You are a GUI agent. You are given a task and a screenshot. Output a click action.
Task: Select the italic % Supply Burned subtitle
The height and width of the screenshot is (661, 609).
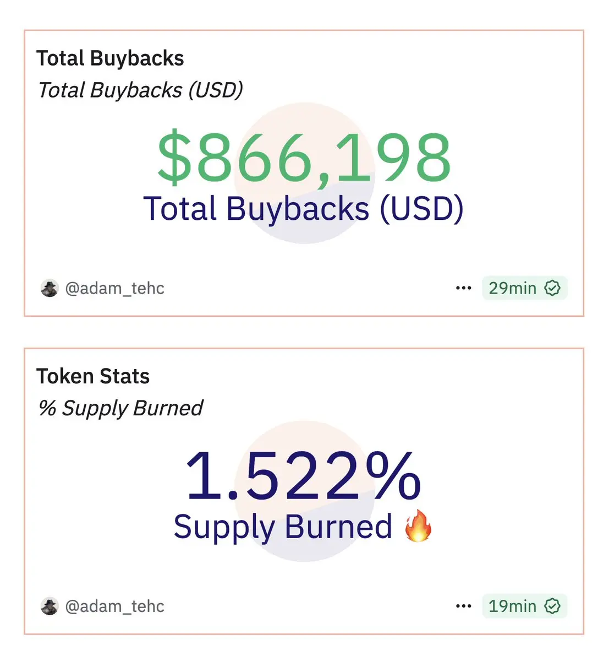[x=120, y=409]
